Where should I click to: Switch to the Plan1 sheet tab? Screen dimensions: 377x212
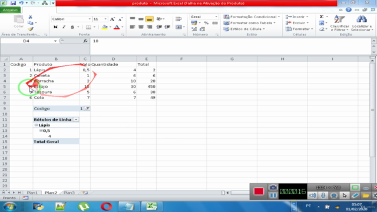(x=32, y=193)
